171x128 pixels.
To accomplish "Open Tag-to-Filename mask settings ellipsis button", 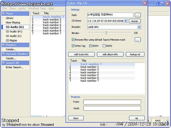I will (x=137, y=40).
